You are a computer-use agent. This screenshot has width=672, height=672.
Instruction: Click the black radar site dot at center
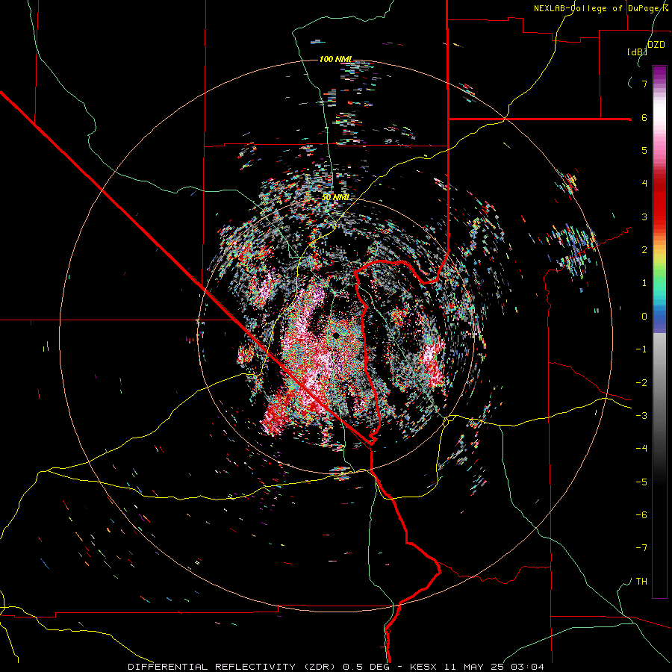tap(337, 335)
